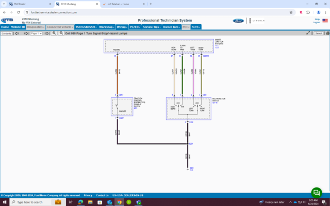Click the Logout link
Screen dimensions: 330x206
point(316,22)
